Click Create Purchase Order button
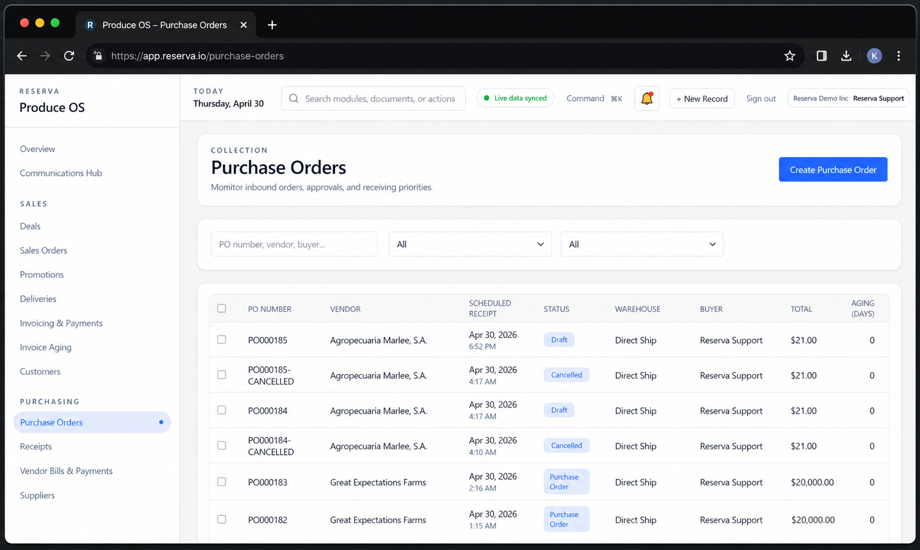The width and height of the screenshot is (920, 550). (833, 170)
